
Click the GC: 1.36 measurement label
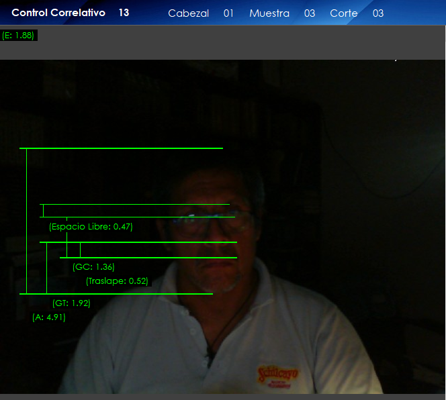[x=93, y=266]
